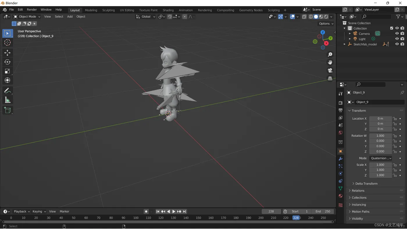Click the Keying button in timeline
The width and height of the screenshot is (407, 229).
[39, 212]
